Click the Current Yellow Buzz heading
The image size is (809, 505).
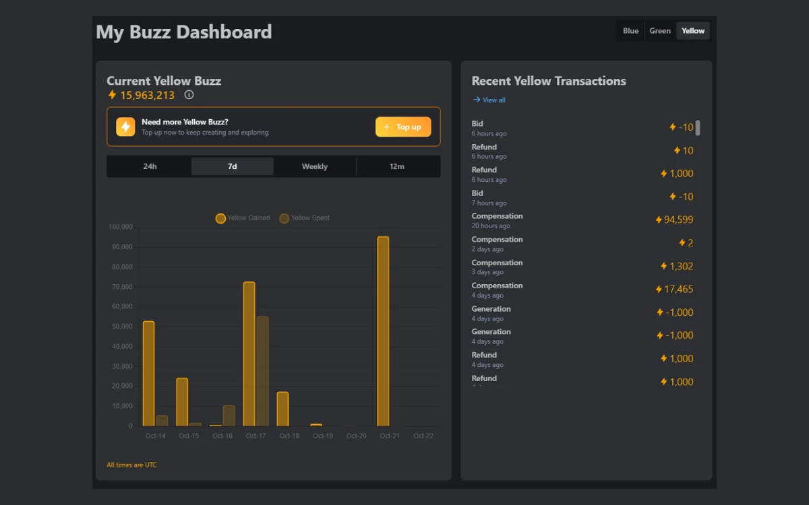pos(164,81)
